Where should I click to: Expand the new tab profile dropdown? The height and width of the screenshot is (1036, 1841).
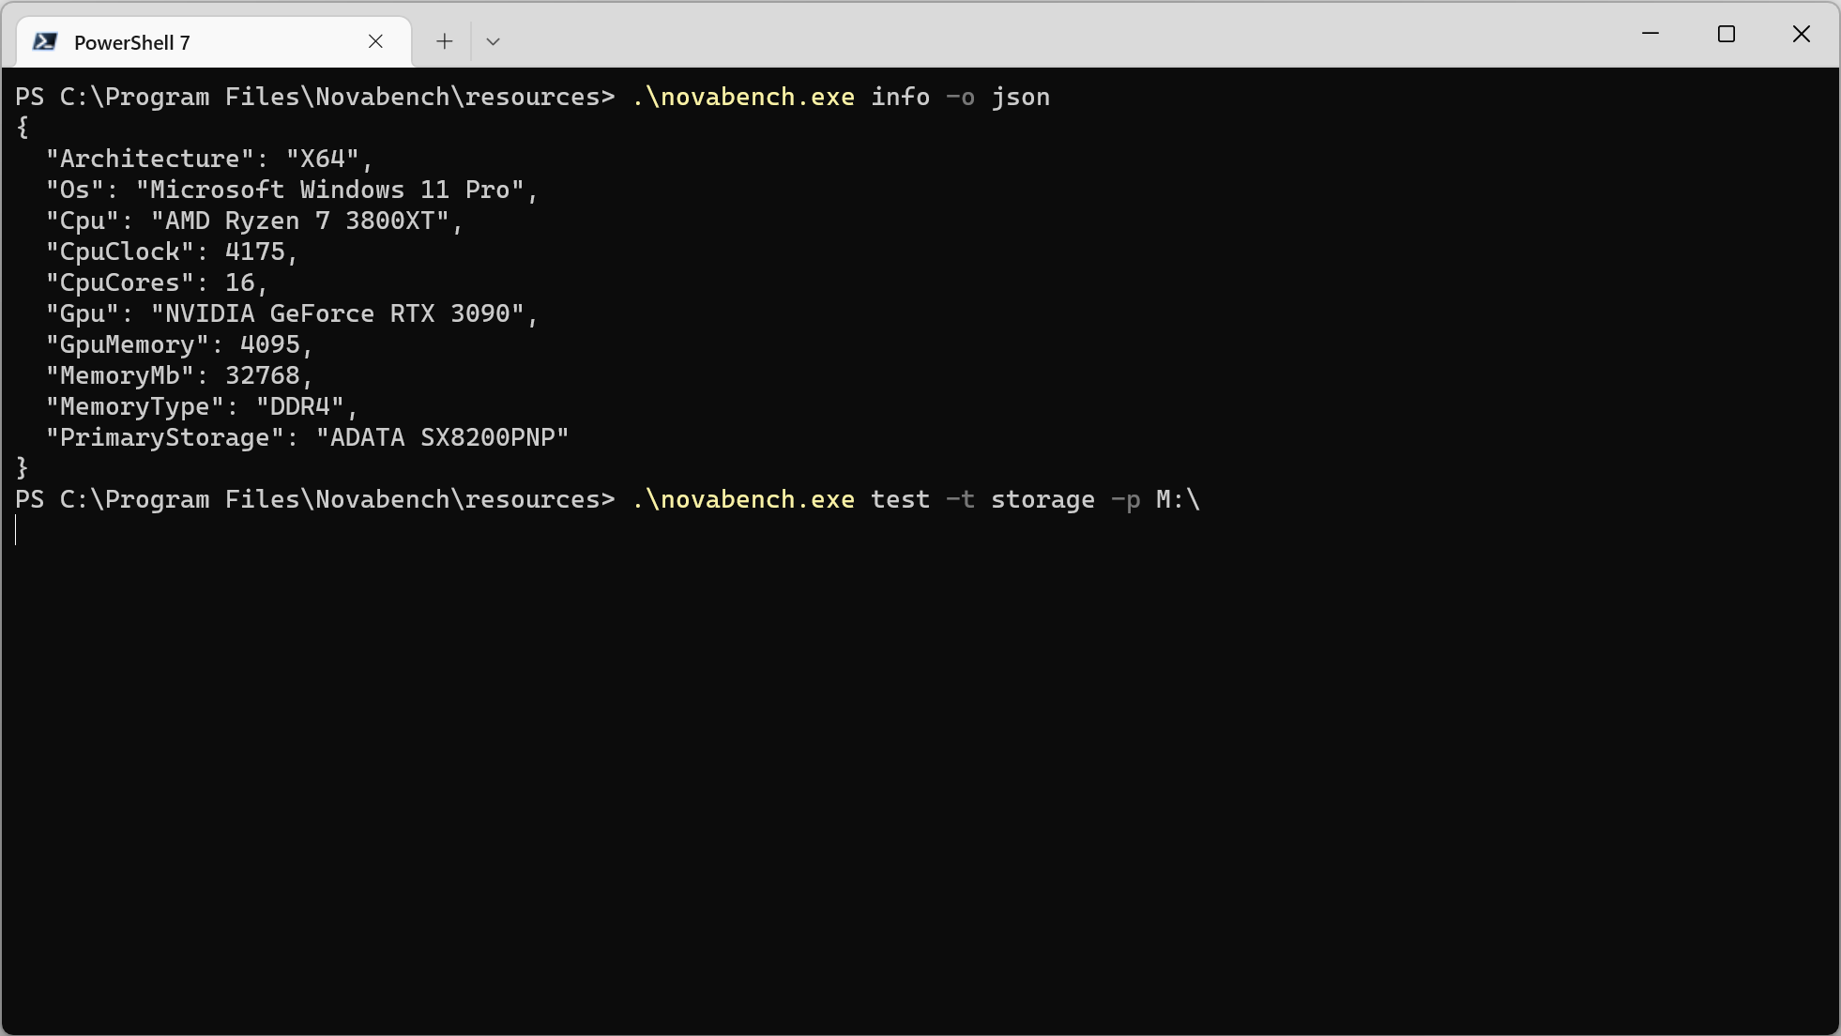pyautogui.click(x=493, y=41)
